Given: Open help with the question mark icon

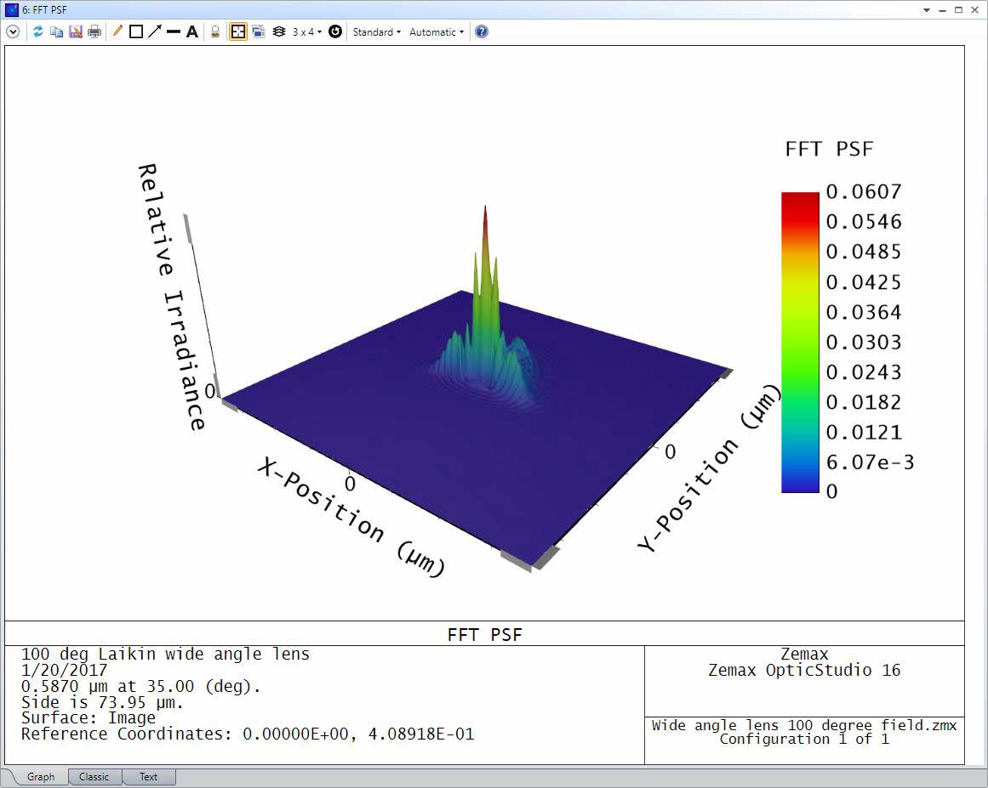Looking at the screenshot, I should click(x=482, y=31).
